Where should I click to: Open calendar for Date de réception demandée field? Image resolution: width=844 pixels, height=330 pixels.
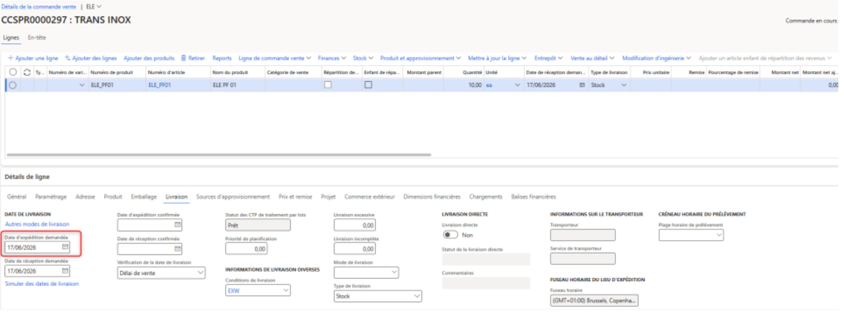[x=65, y=271]
